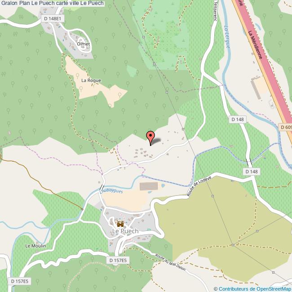Open the Contributeurs de OpenStreetMap link
This screenshot has height=292, width=292.
(x=253, y=289)
